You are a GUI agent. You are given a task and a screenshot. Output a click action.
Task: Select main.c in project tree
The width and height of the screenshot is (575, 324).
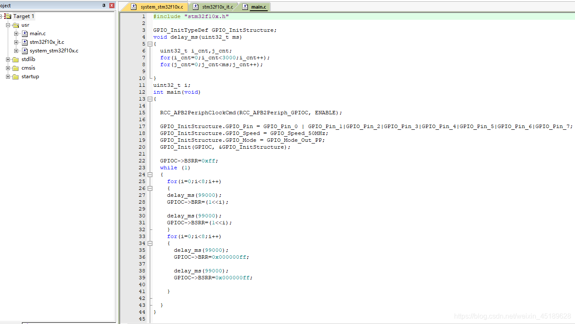tap(37, 34)
